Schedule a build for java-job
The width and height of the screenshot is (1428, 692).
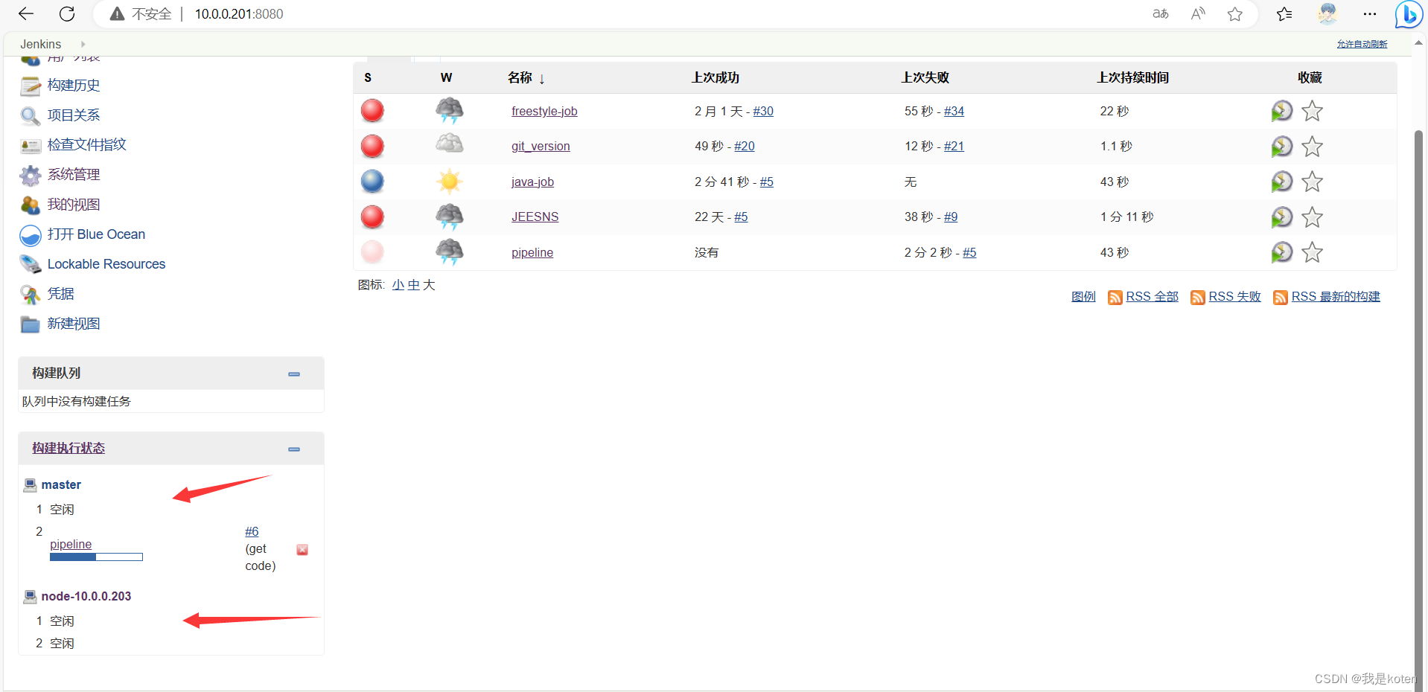click(1281, 182)
